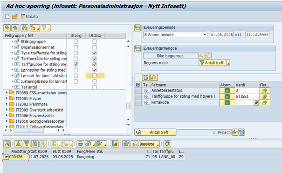Sort ascending in the results toolbar
This screenshot has height=173, width=282.
[x=18, y=144]
